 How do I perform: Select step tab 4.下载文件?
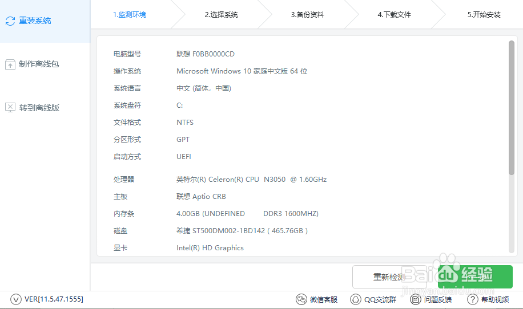pyautogui.click(x=395, y=15)
